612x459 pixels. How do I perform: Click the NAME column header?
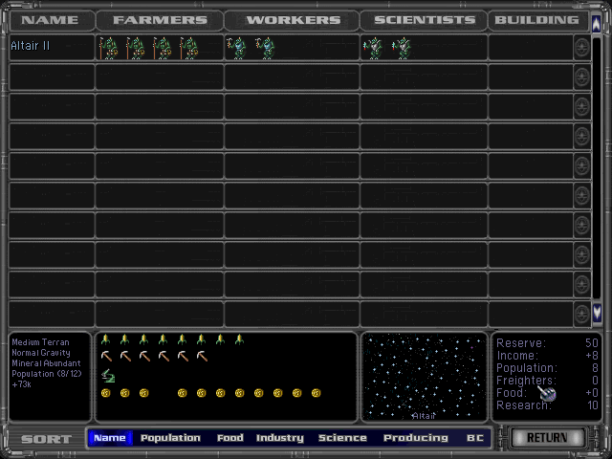pyautogui.click(x=50, y=20)
